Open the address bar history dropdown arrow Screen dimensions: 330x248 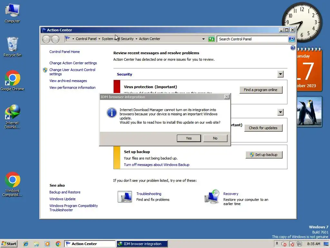click(203, 39)
